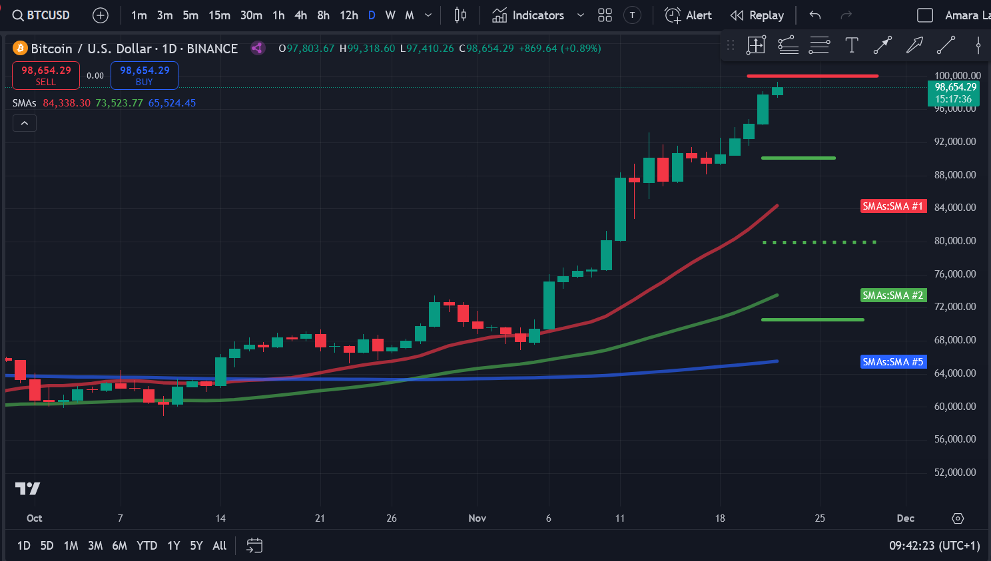This screenshot has height=561, width=991.
Task: Open indicator templates T icon
Action: click(x=632, y=15)
